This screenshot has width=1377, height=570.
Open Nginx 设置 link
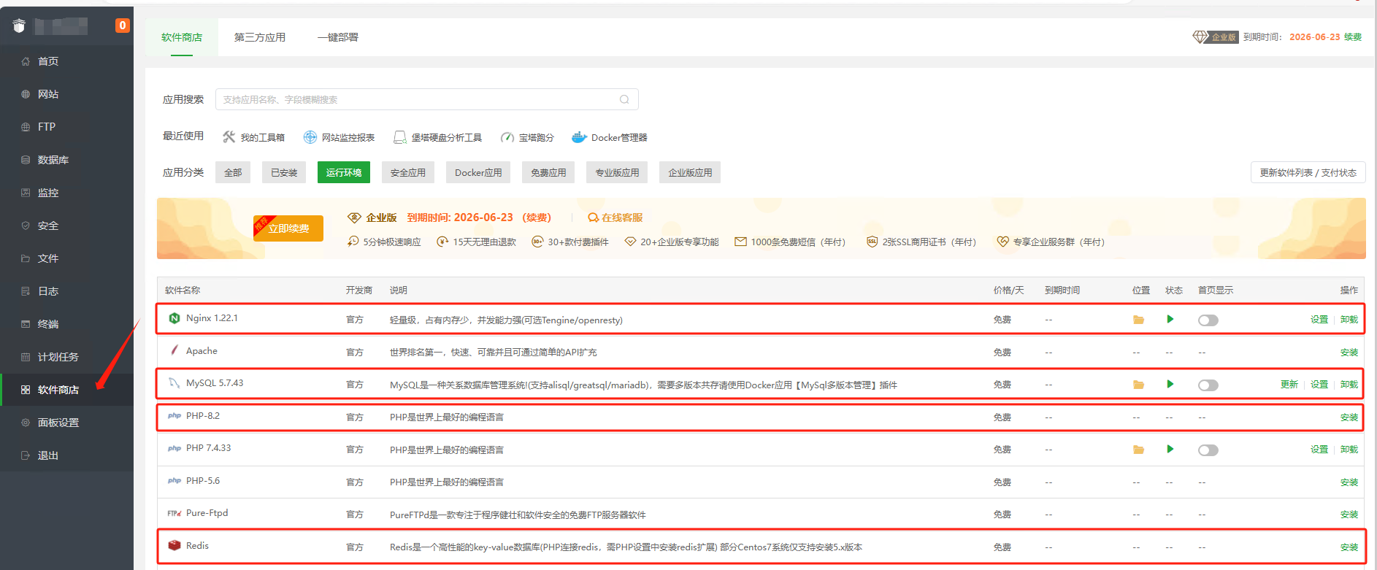pos(1319,320)
